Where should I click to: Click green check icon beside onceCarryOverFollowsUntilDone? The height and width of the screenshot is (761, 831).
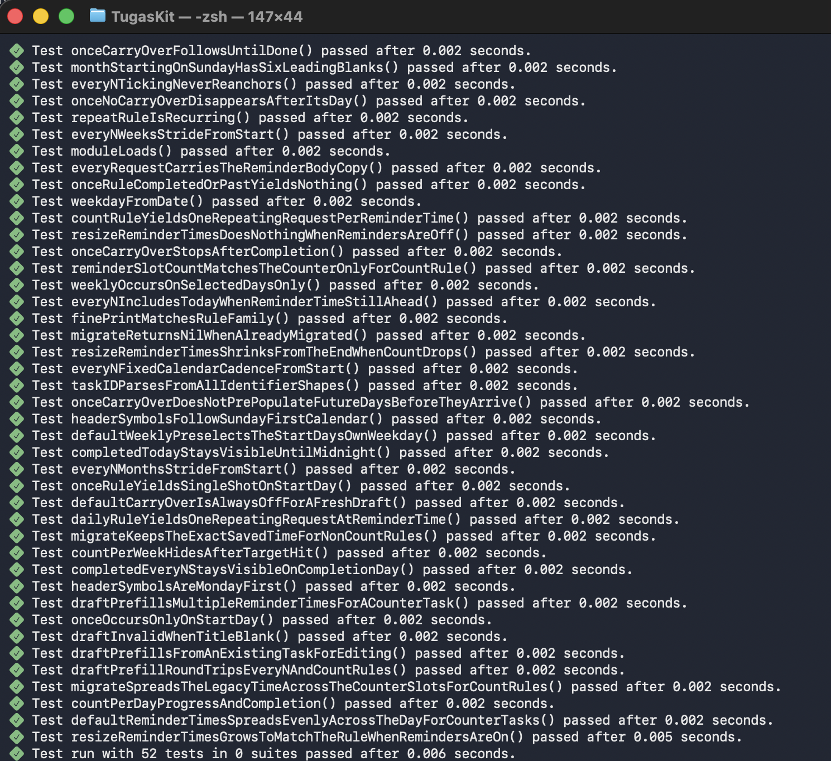click(x=17, y=51)
